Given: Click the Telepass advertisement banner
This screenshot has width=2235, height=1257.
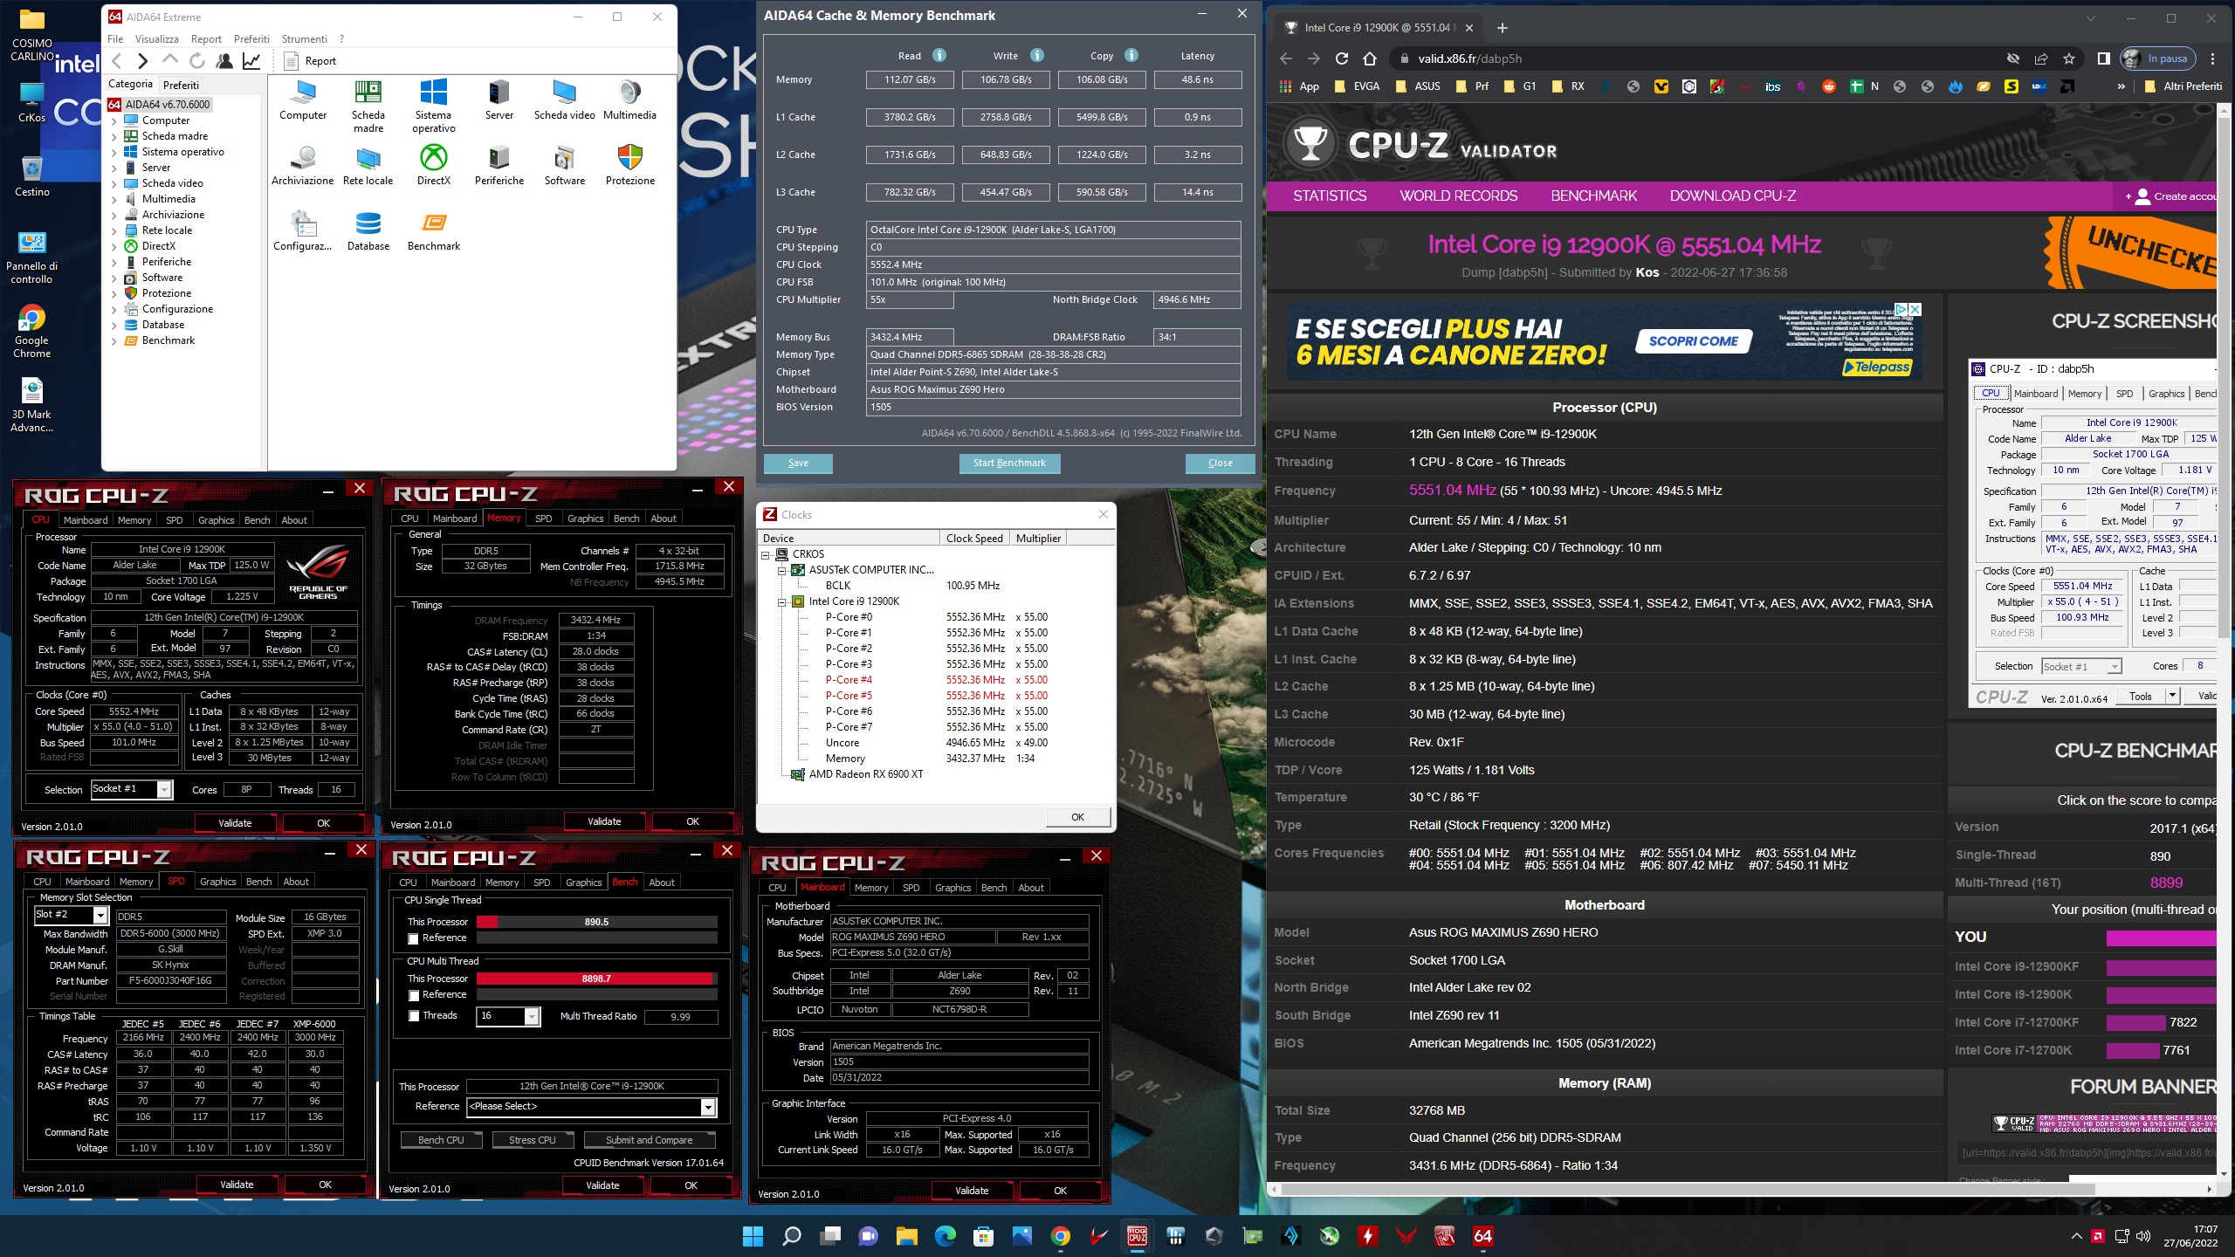Looking at the screenshot, I should pyautogui.click(x=1606, y=341).
